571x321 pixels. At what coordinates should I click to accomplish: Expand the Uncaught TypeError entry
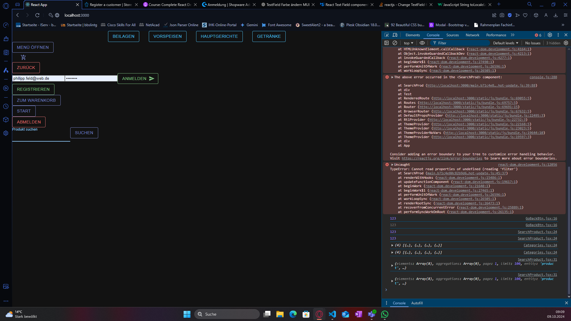pyautogui.click(x=392, y=165)
